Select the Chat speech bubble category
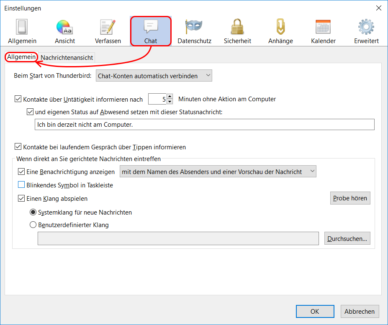Screen dimensions: 388x325 click(x=151, y=31)
